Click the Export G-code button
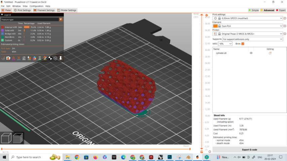287x161 pixels. pyautogui.click(x=249, y=150)
